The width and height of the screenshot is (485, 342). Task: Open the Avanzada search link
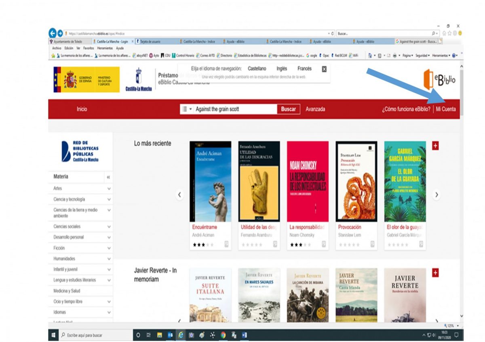pyautogui.click(x=315, y=109)
